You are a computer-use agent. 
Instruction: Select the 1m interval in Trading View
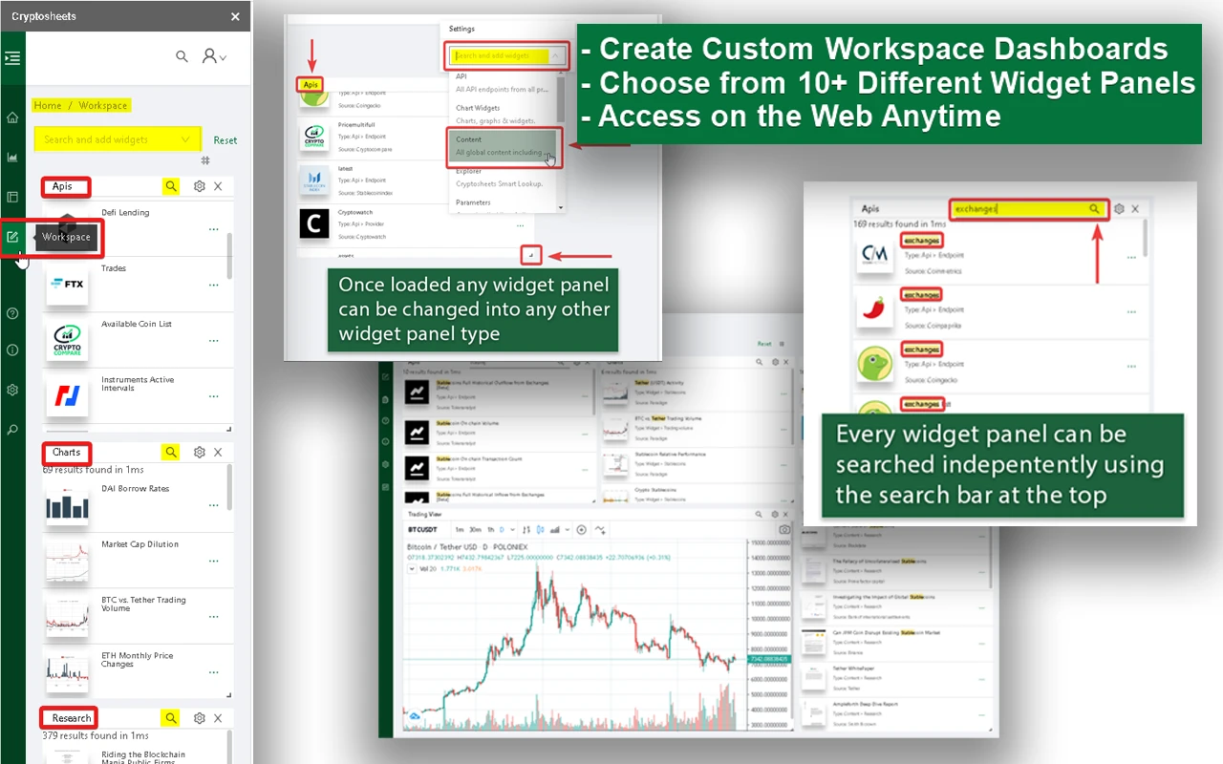(x=460, y=529)
